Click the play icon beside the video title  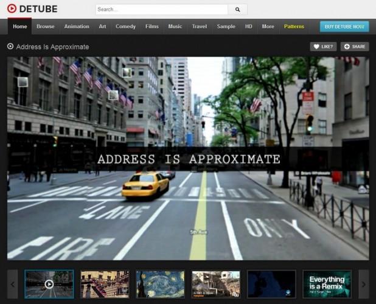click(10, 46)
